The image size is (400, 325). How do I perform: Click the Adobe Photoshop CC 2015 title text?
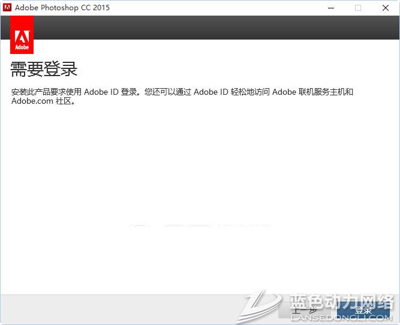point(62,8)
